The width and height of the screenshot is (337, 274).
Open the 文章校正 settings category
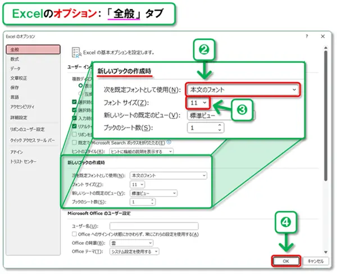[x=19, y=78]
